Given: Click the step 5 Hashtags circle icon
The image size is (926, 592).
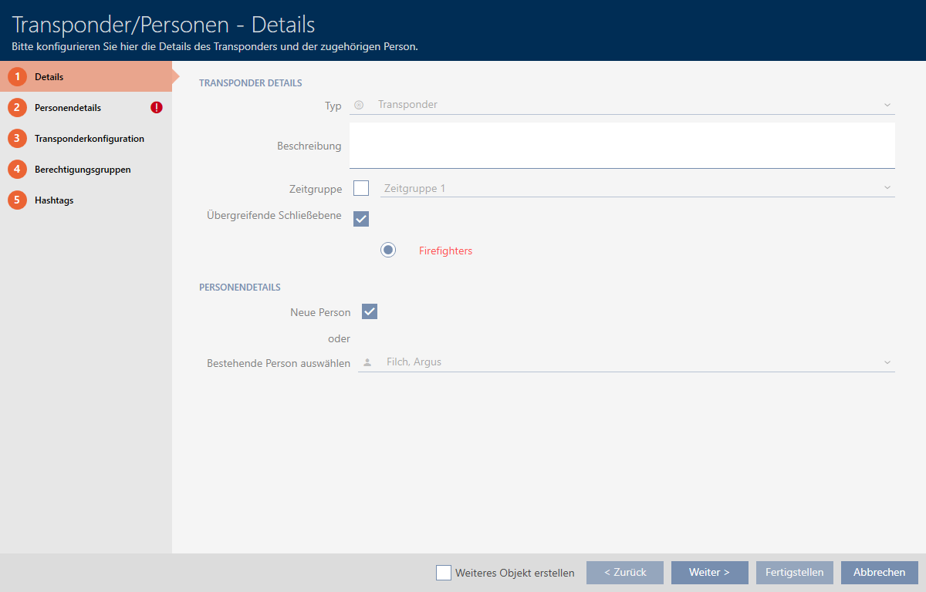Looking at the screenshot, I should tap(17, 200).
